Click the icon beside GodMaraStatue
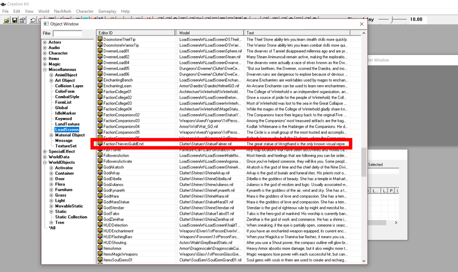The image size is (458, 272). click(100, 202)
